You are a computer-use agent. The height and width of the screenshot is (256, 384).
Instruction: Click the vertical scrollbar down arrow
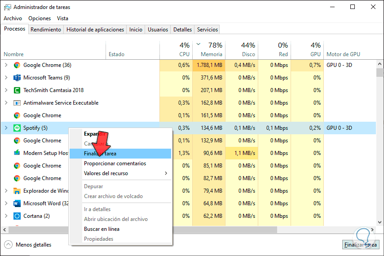coord(380,222)
